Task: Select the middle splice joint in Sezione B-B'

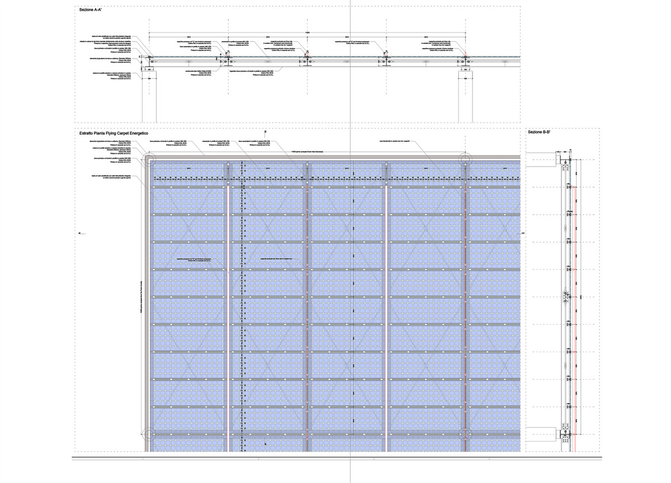Action: pos(565,297)
